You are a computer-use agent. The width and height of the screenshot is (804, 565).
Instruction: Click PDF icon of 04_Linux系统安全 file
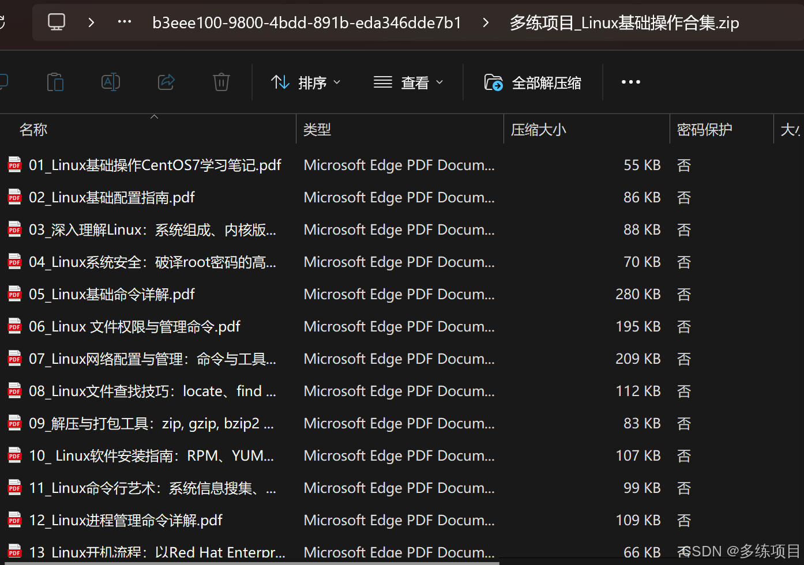[14, 262]
